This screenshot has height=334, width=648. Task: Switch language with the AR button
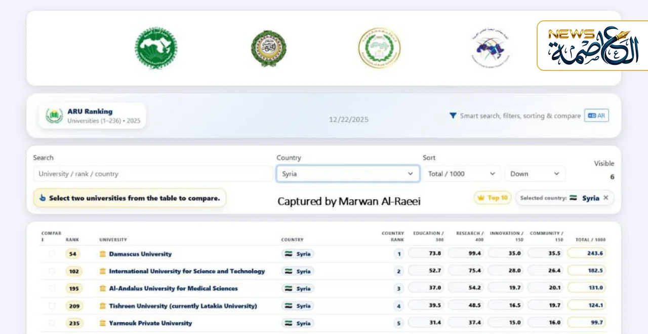[x=596, y=116]
